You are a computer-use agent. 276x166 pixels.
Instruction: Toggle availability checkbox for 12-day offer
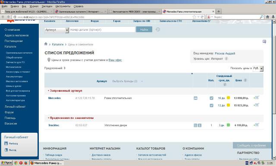tap(211, 105)
